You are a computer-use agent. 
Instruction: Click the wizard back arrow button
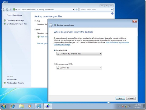[x=51, y=25]
